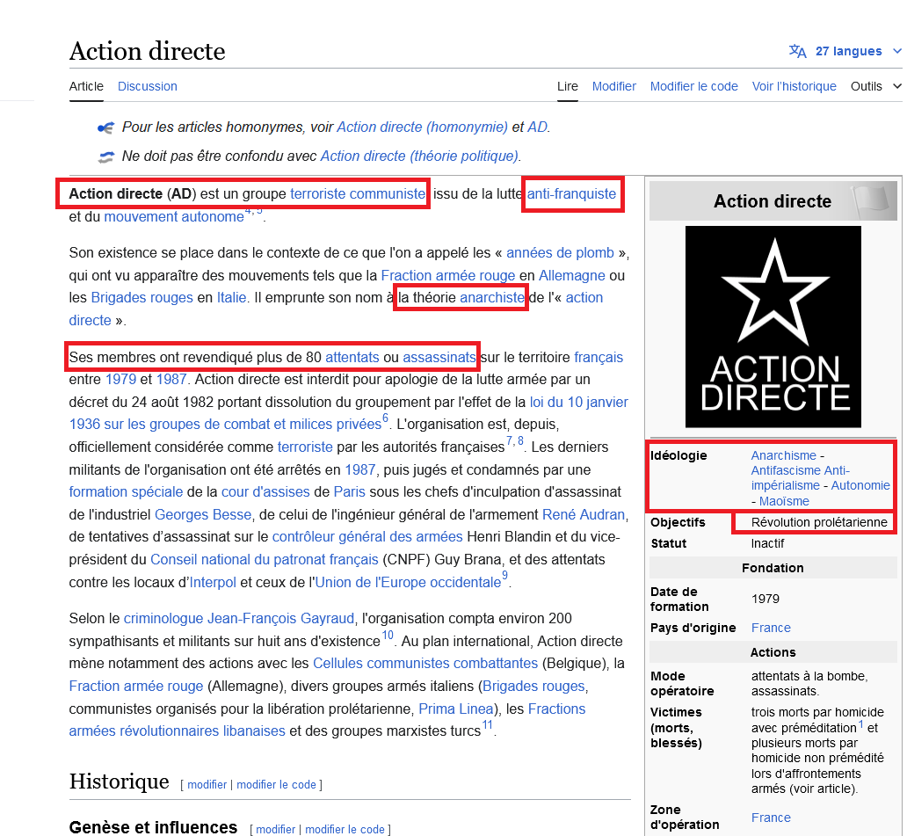Follow the assassinats link
The width and height of the screenshot is (907, 836).
(439, 357)
